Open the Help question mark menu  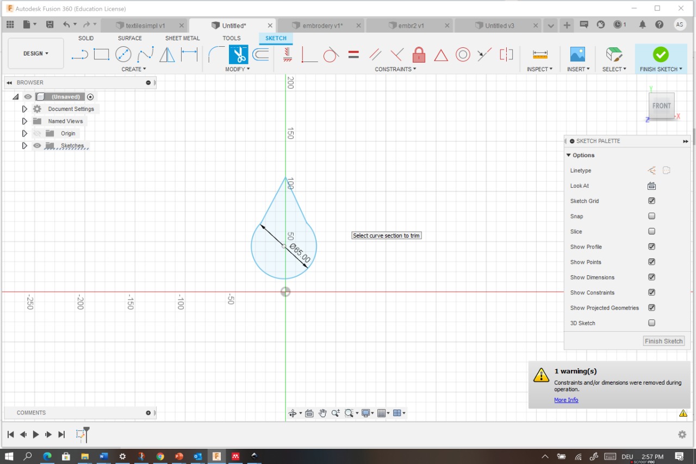[x=660, y=24]
